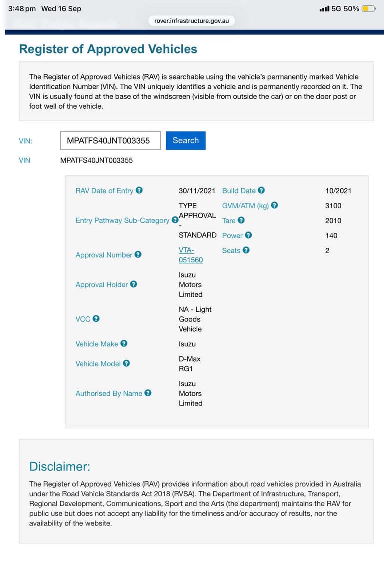
Task: Select the NA - Light Goods Vehicle value
Action: tap(195, 319)
